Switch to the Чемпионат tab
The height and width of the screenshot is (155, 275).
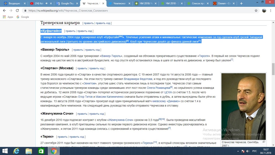click(120, 3)
